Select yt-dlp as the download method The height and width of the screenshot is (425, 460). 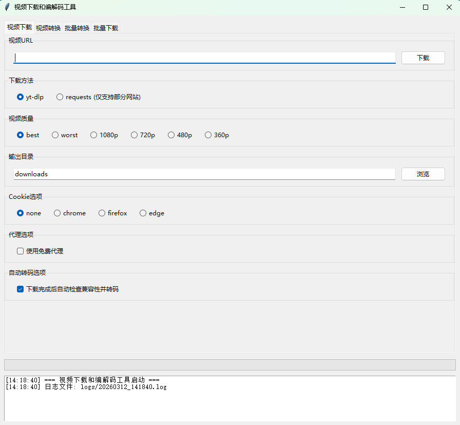click(x=19, y=97)
